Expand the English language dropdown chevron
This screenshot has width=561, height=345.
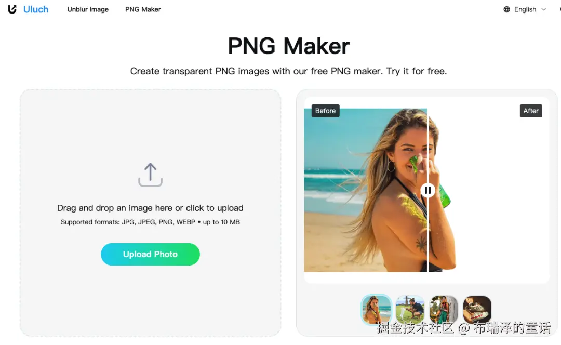pos(543,10)
